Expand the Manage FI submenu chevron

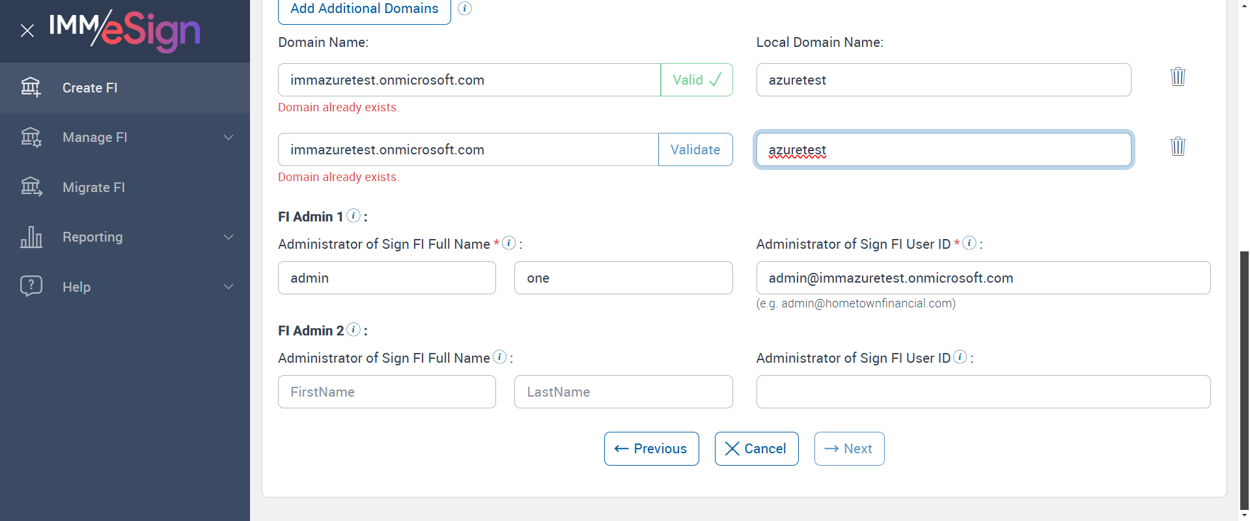point(229,137)
